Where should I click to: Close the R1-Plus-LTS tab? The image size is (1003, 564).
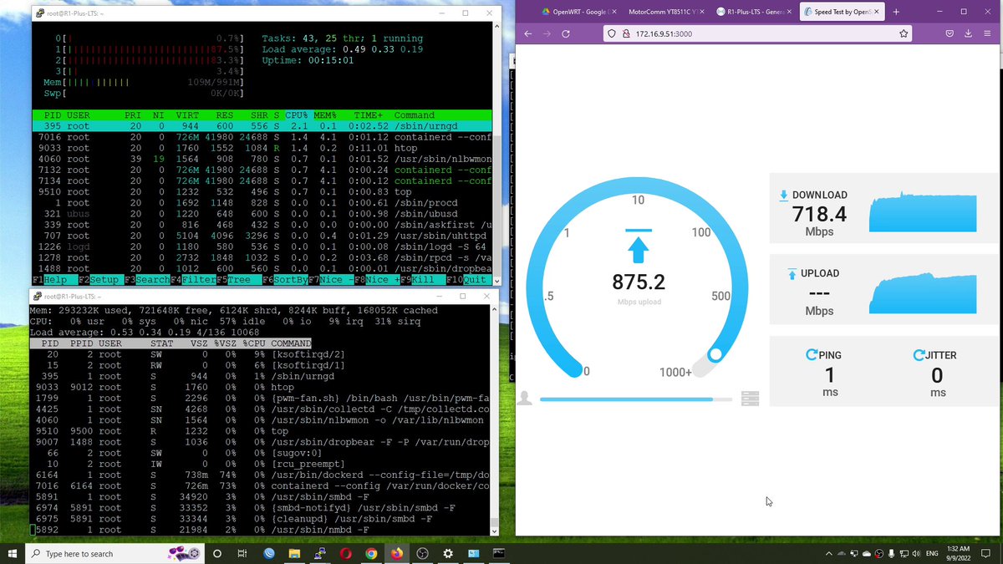tap(789, 12)
